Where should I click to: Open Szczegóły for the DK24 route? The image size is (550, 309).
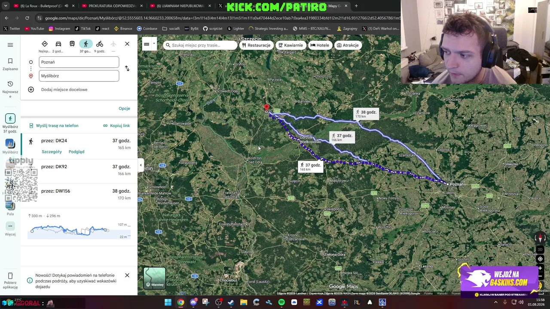pyautogui.click(x=52, y=152)
